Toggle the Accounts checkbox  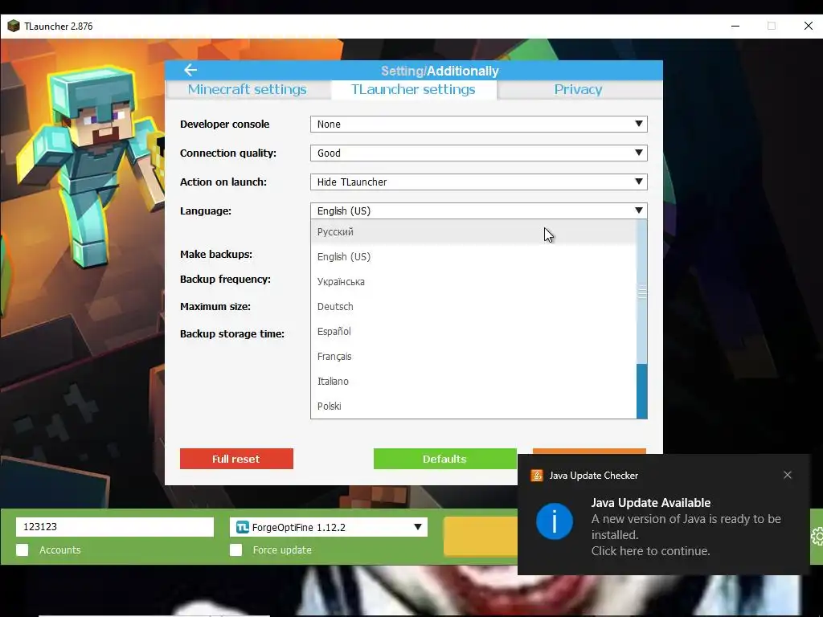click(22, 550)
